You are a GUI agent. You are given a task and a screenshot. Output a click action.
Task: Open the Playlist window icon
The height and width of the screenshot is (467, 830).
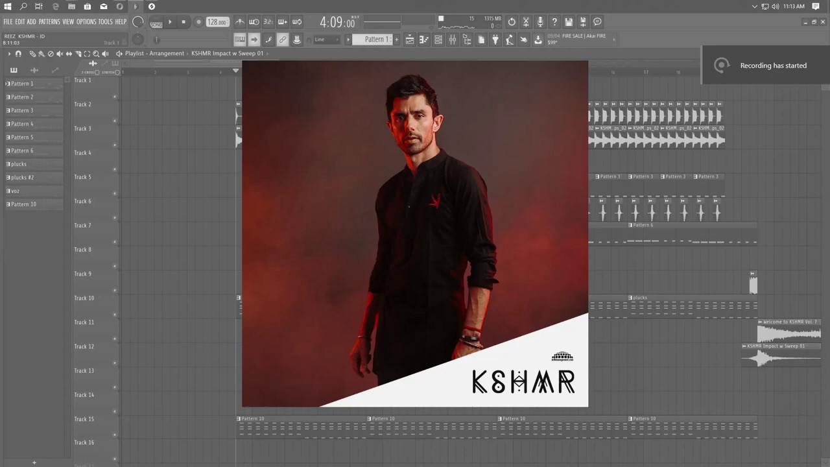[410, 40]
